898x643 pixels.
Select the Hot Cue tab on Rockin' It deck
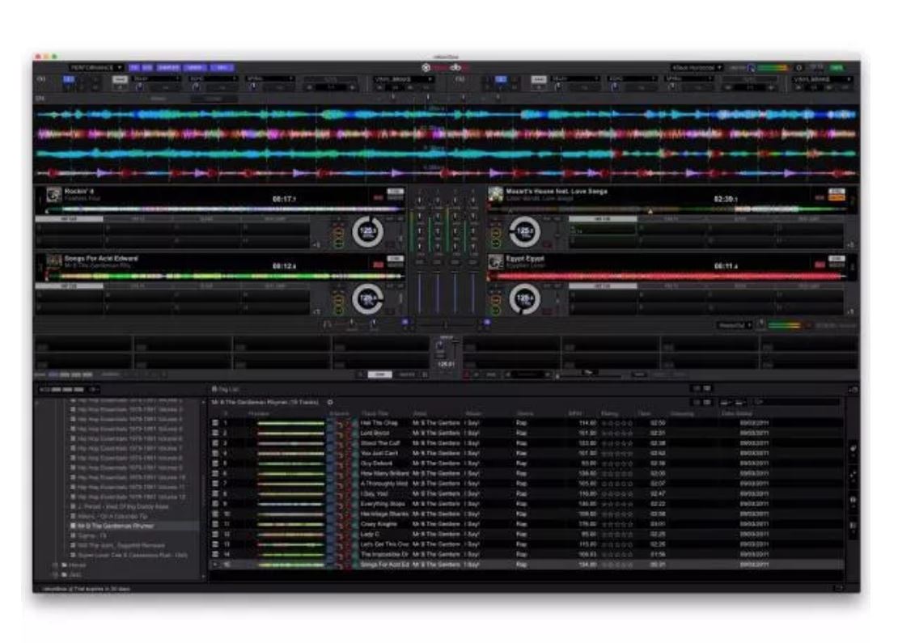tap(69, 219)
